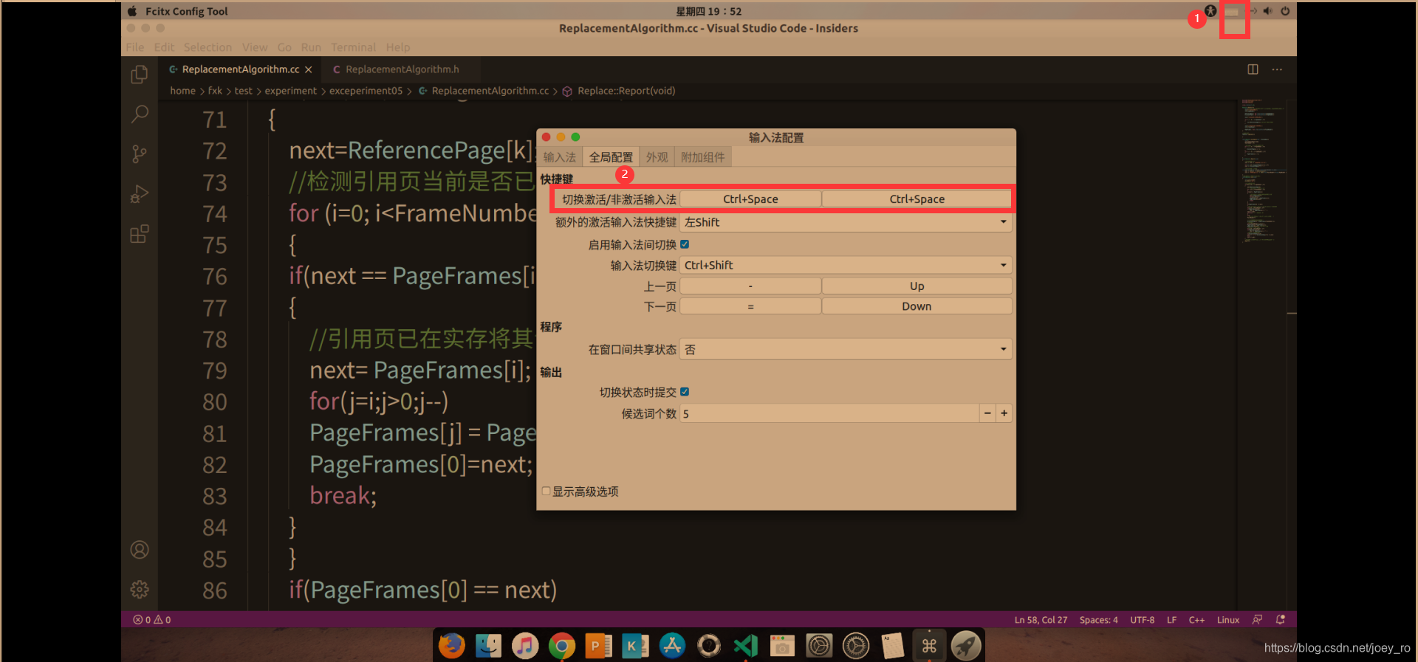Click the 上一页 key button showing '-'
Screen dimensions: 1418x662
750,286
